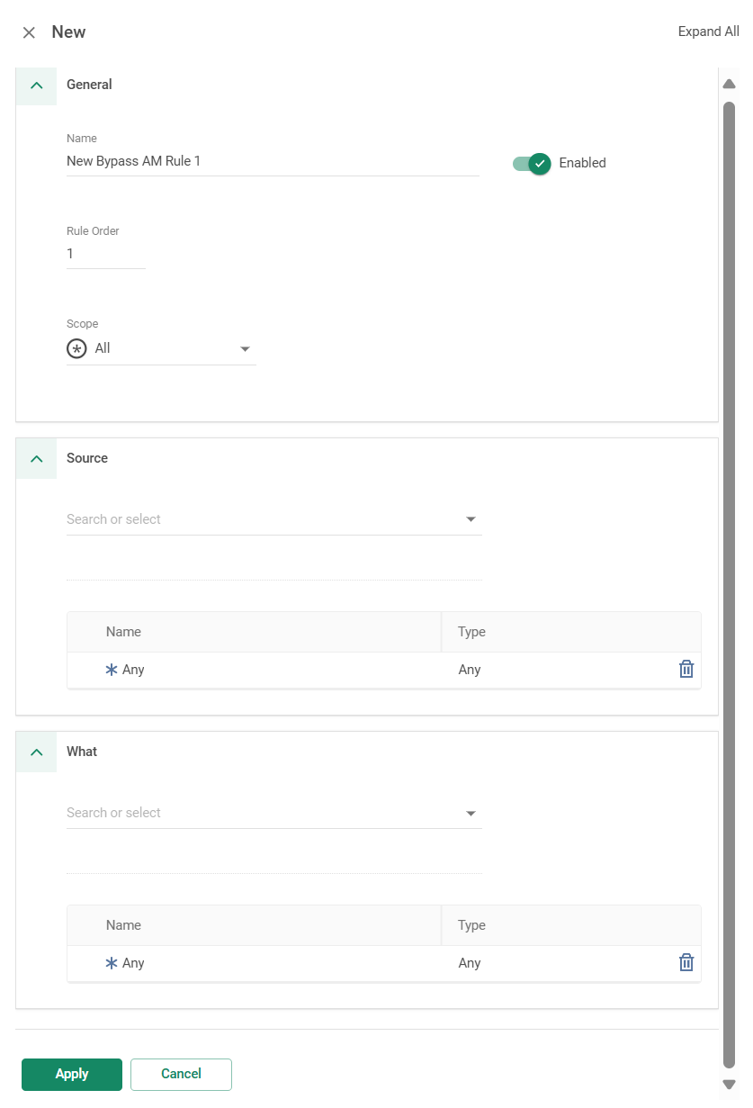Click the asterisk icon in Scope field
Image resolution: width=753 pixels, height=1108 pixels.
tap(76, 348)
